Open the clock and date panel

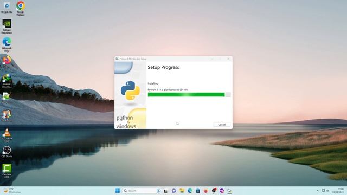click(x=338, y=191)
